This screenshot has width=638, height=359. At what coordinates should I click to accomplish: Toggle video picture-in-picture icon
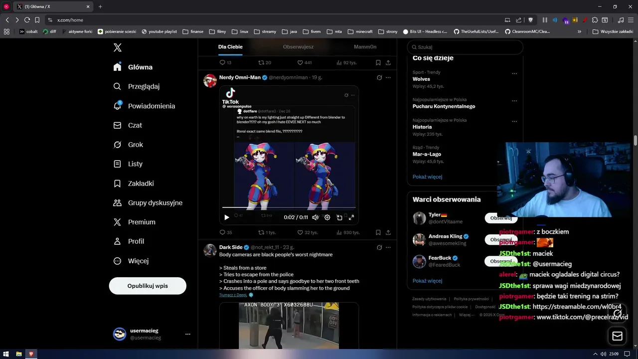coord(339,217)
